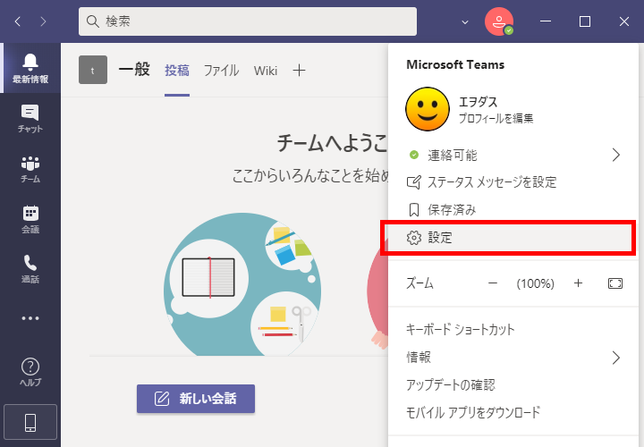This screenshot has height=447, width=644.
Task: Click the smiley profile picture
Action: 428,109
